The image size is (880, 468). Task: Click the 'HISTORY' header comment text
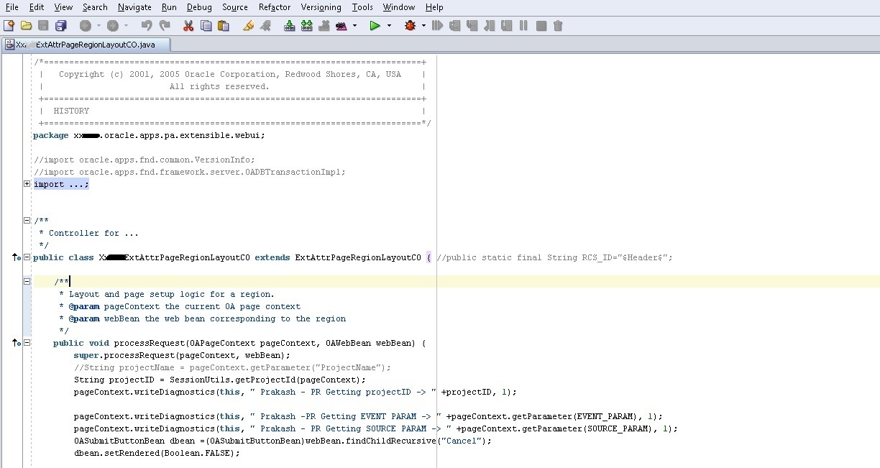(x=71, y=111)
